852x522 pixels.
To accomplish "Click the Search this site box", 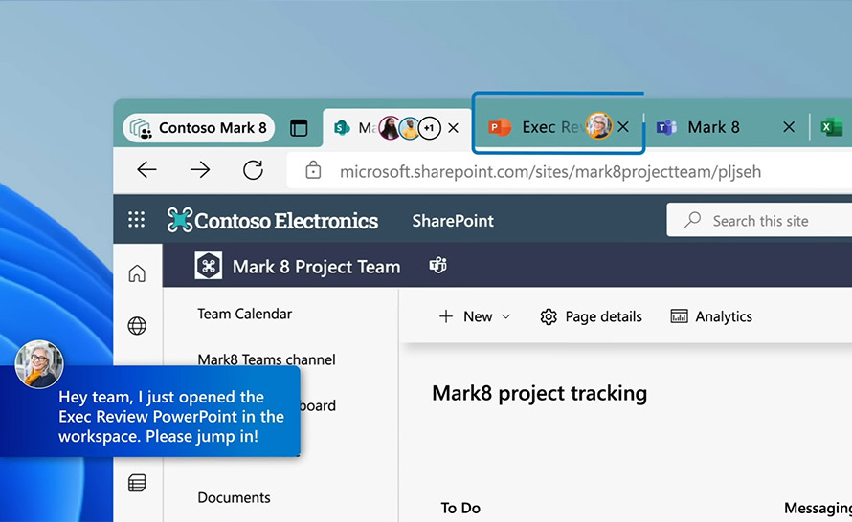I will click(x=759, y=220).
